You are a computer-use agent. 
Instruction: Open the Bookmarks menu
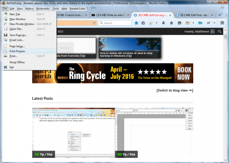(x=43, y=9)
